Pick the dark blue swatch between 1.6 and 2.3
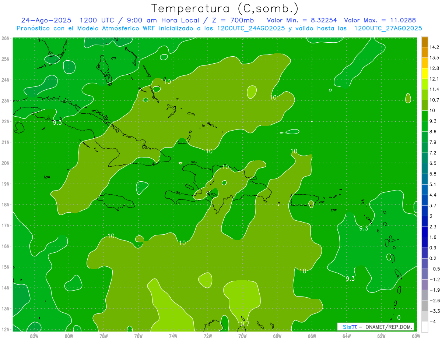 [425, 232]
